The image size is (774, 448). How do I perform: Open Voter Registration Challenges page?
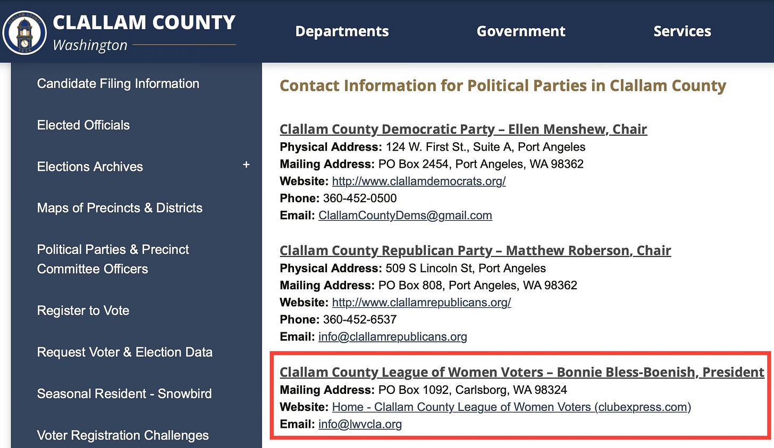click(123, 435)
